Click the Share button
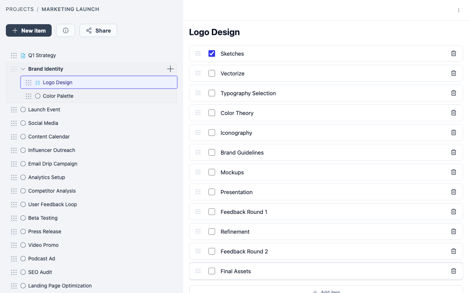Screen dimensions: 469x293 [98, 30]
